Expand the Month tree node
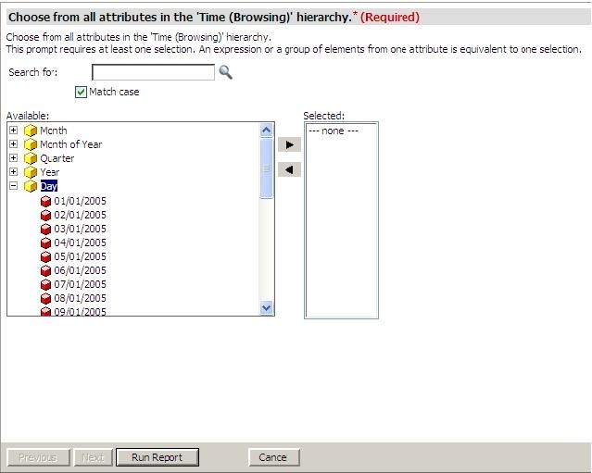592x473 pixels. coord(14,131)
